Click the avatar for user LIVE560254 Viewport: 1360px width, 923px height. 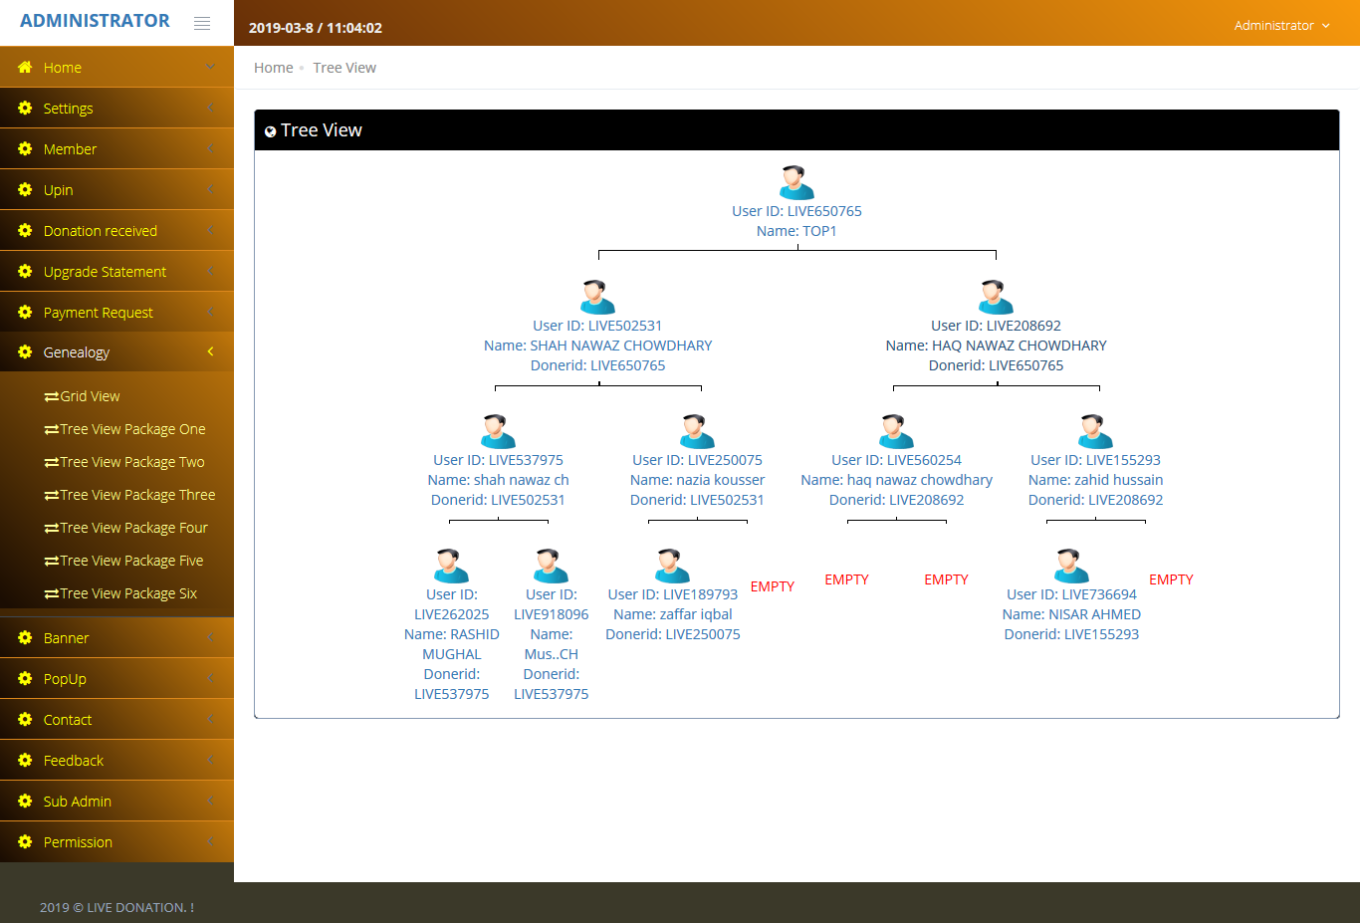pyautogui.click(x=896, y=431)
